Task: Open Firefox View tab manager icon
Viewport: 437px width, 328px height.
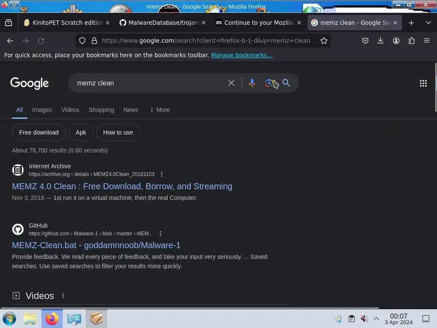Action: pos(9,23)
